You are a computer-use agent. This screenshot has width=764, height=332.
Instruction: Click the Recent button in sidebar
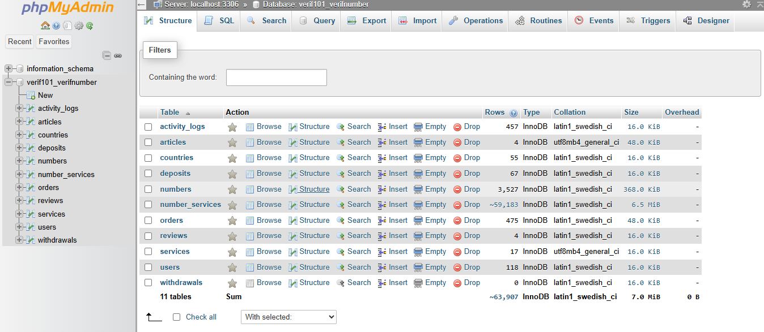click(x=20, y=41)
